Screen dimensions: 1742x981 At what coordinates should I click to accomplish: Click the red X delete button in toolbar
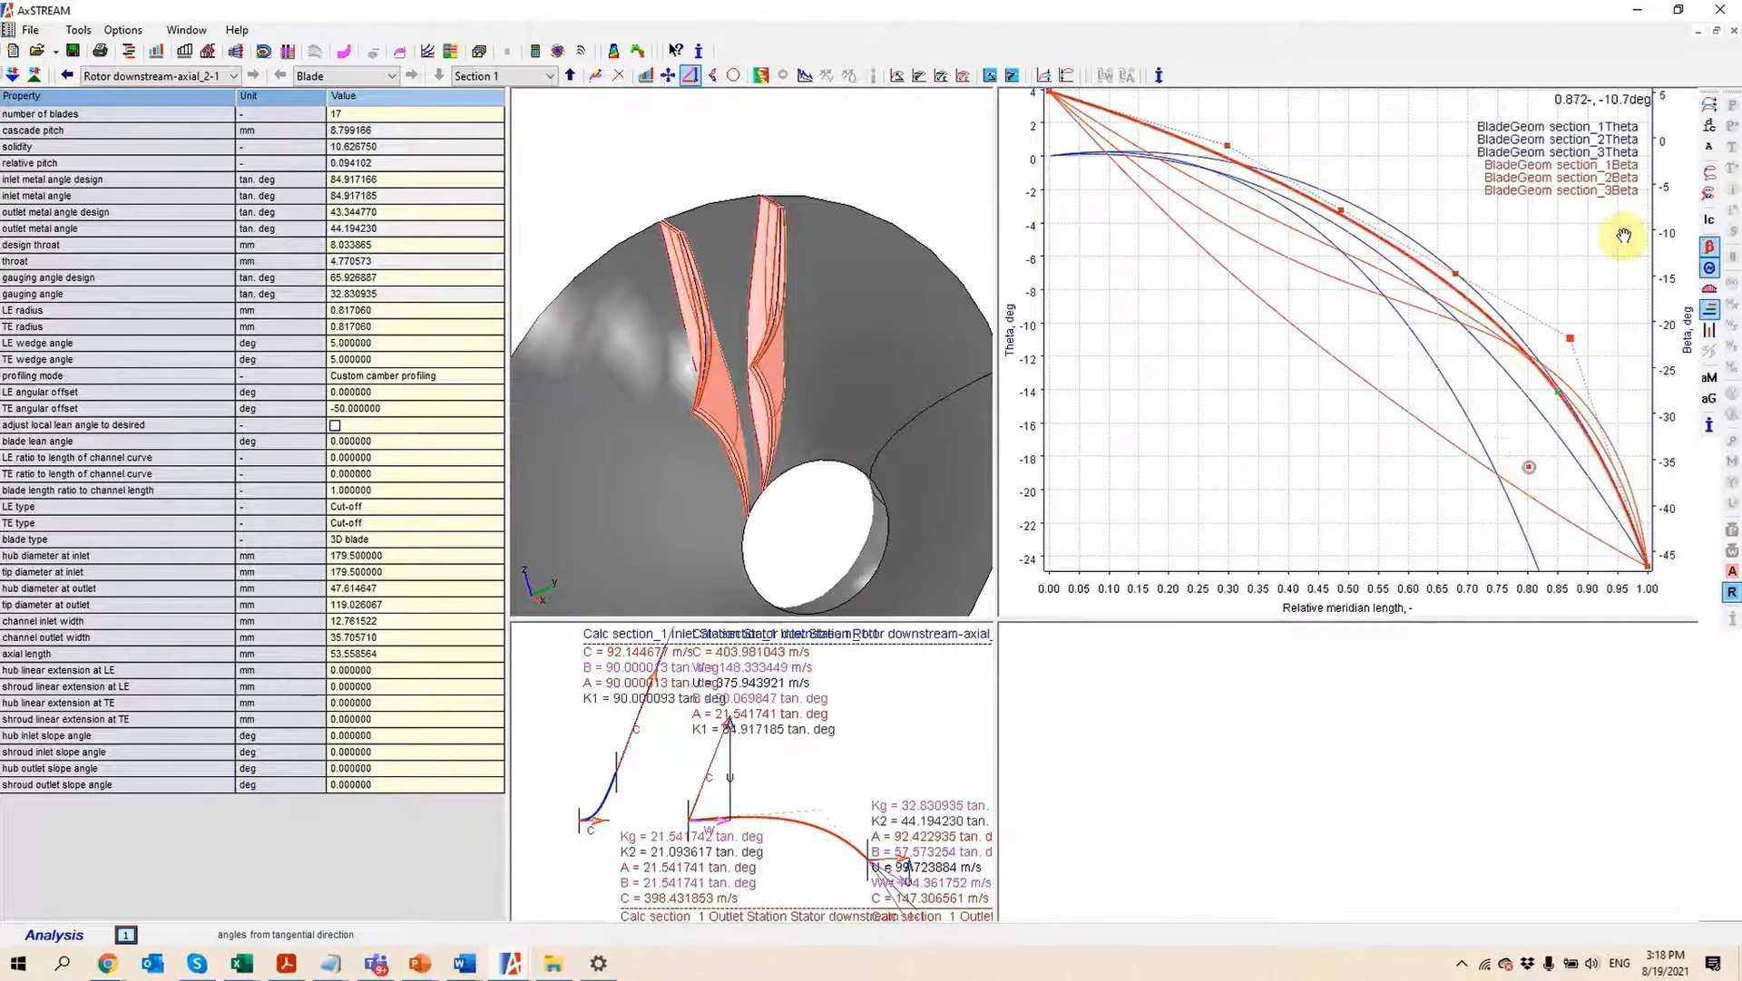(618, 76)
